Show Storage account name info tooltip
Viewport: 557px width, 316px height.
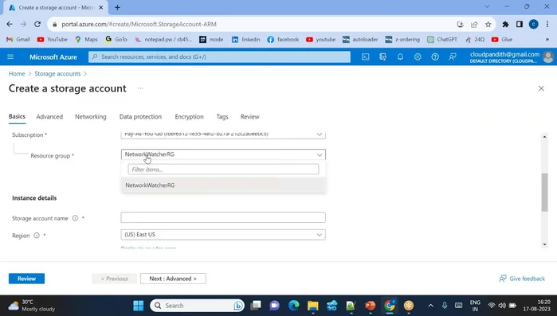click(x=75, y=218)
